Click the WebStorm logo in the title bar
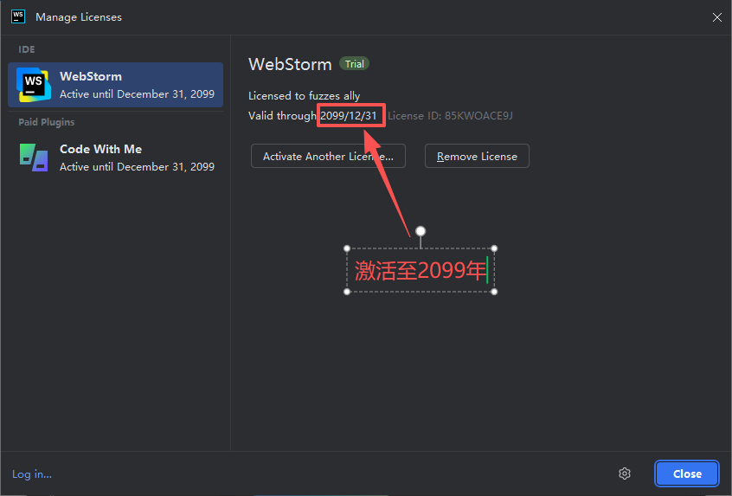This screenshot has width=732, height=496. pyautogui.click(x=17, y=16)
